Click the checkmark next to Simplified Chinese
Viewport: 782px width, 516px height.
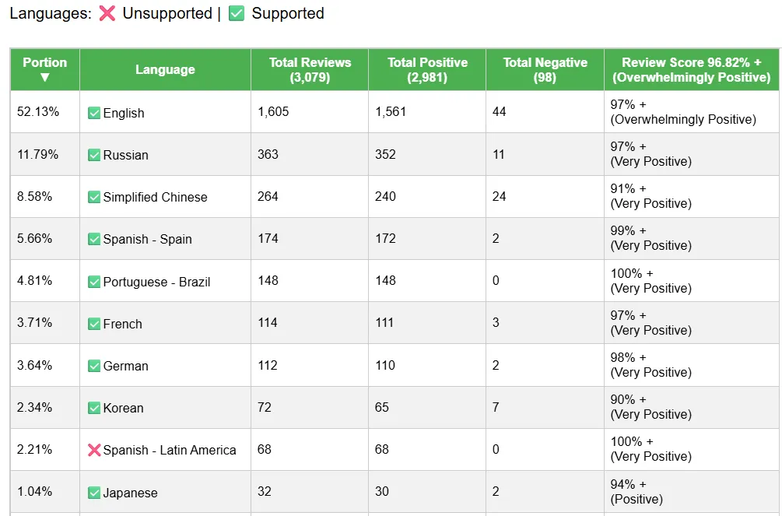[x=93, y=197]
